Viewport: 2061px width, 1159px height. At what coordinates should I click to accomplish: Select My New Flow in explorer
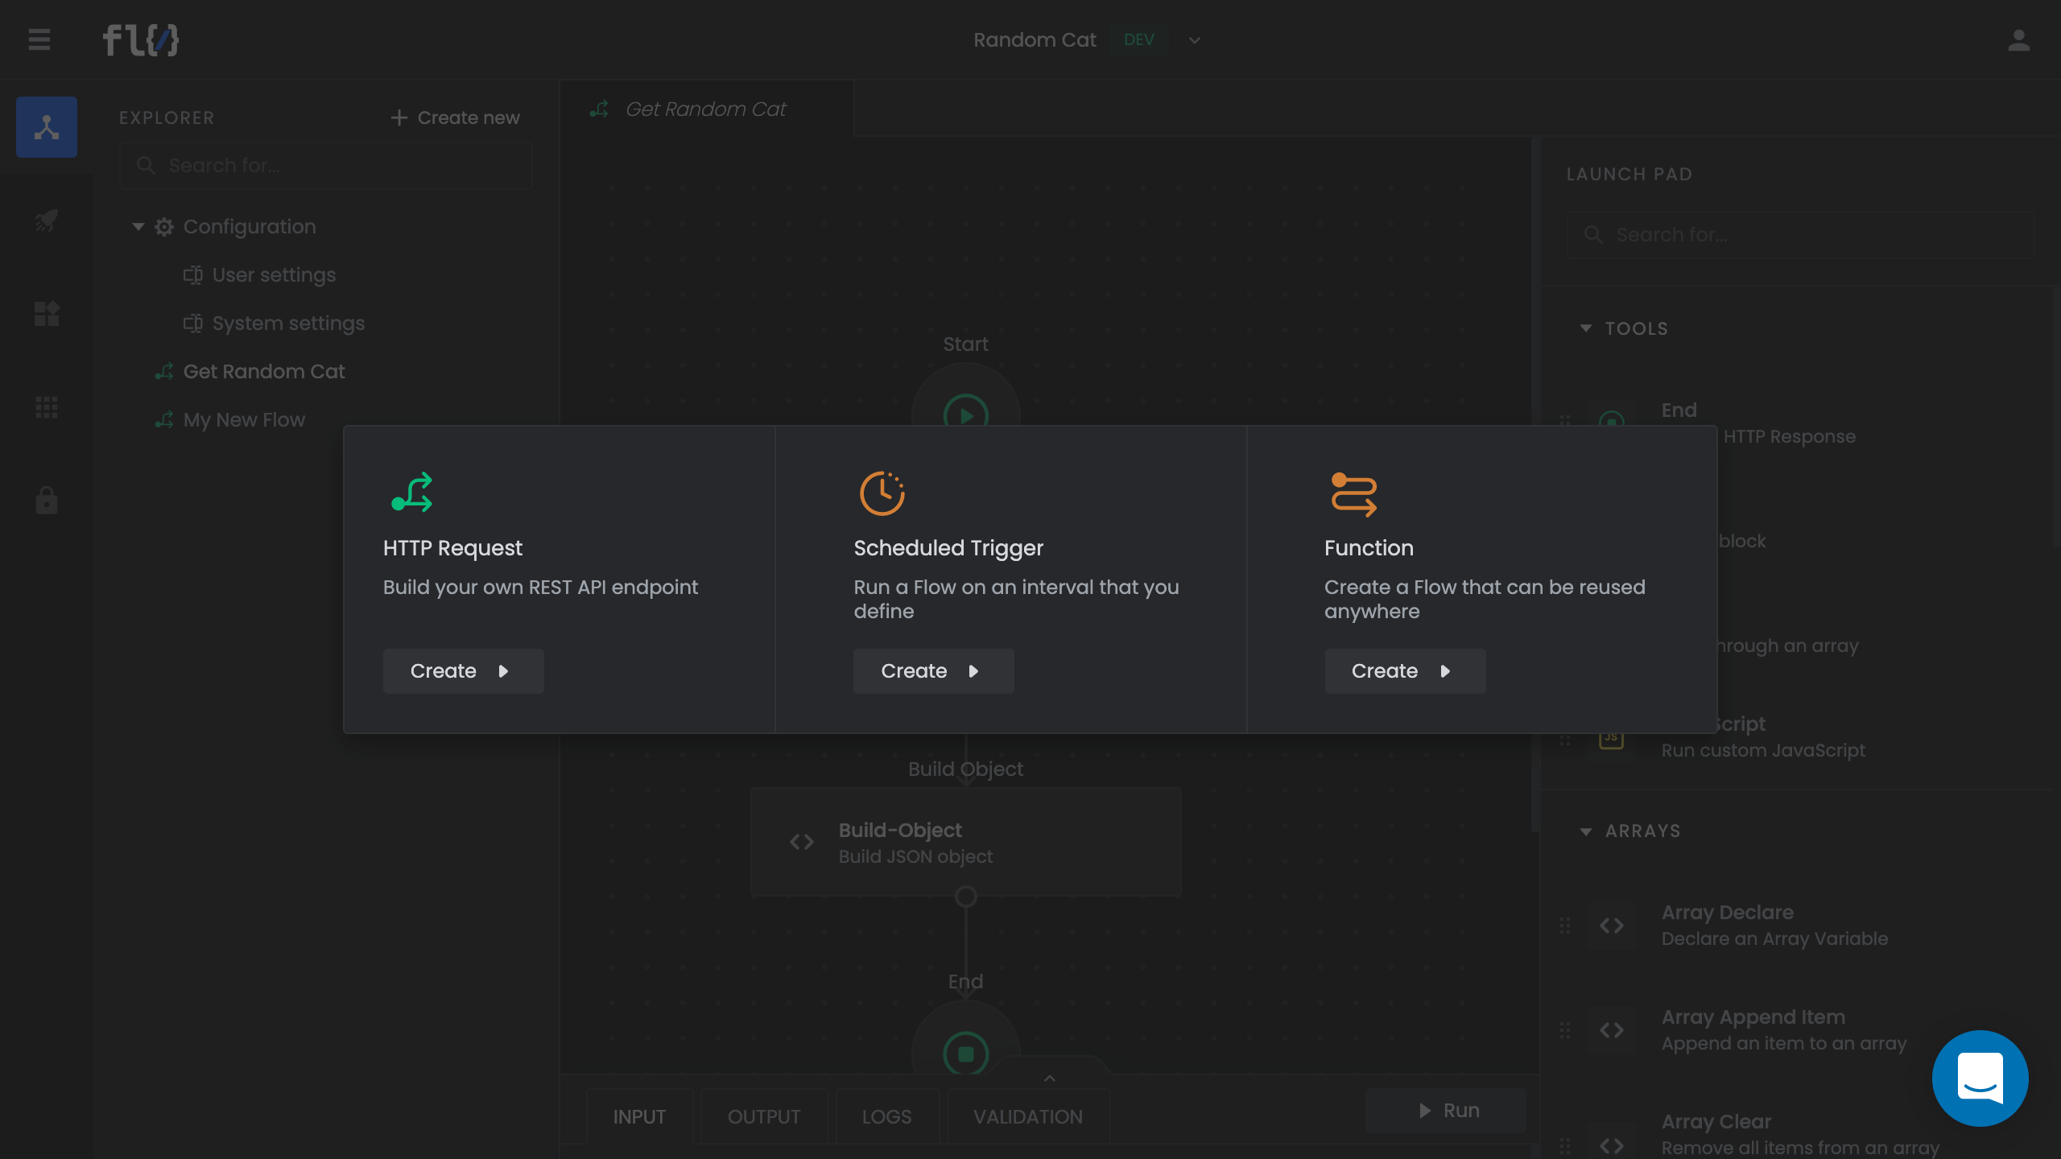(244, 420)
